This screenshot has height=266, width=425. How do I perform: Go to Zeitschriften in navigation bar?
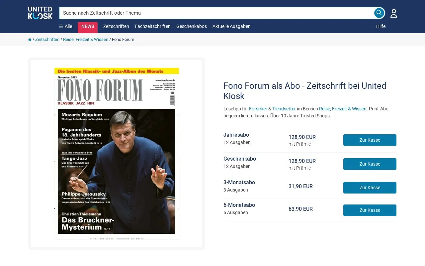(x=116, y=26)
